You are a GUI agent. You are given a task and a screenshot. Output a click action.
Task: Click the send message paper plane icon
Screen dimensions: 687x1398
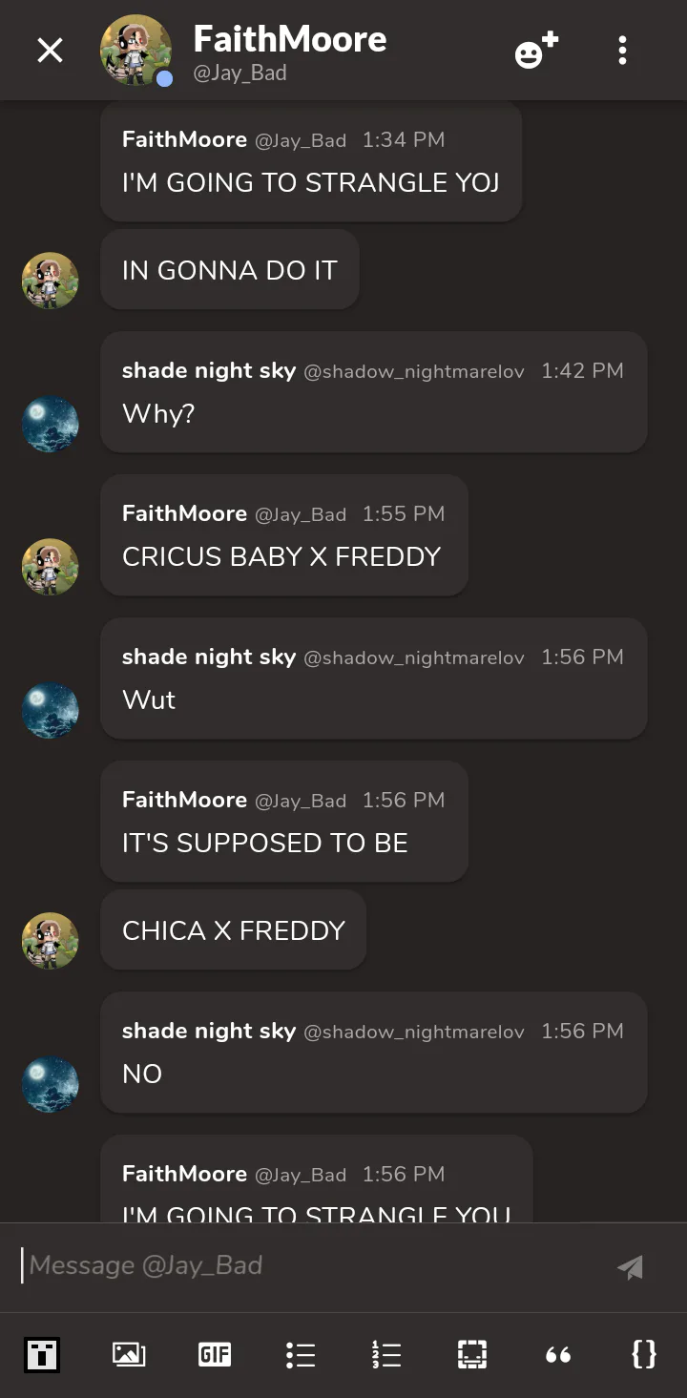coord(630,1266)
